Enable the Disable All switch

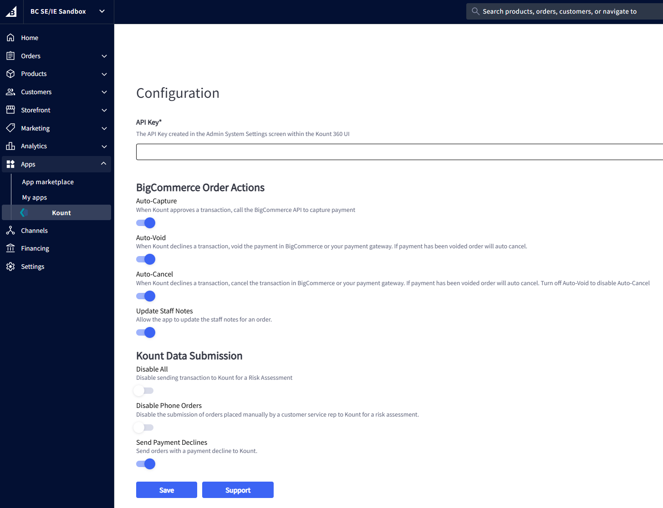click(143, 391)
